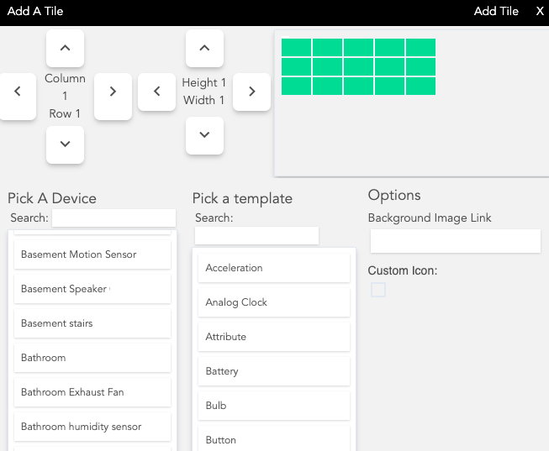Choose the Analog Clock template
Screen dimensions: 549x451
pyautogui.click(x=274, y=302)
